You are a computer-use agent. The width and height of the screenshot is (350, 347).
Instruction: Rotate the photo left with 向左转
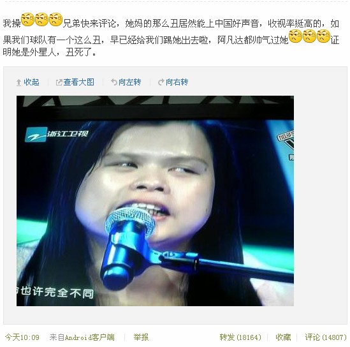click(x=129, y=82)
